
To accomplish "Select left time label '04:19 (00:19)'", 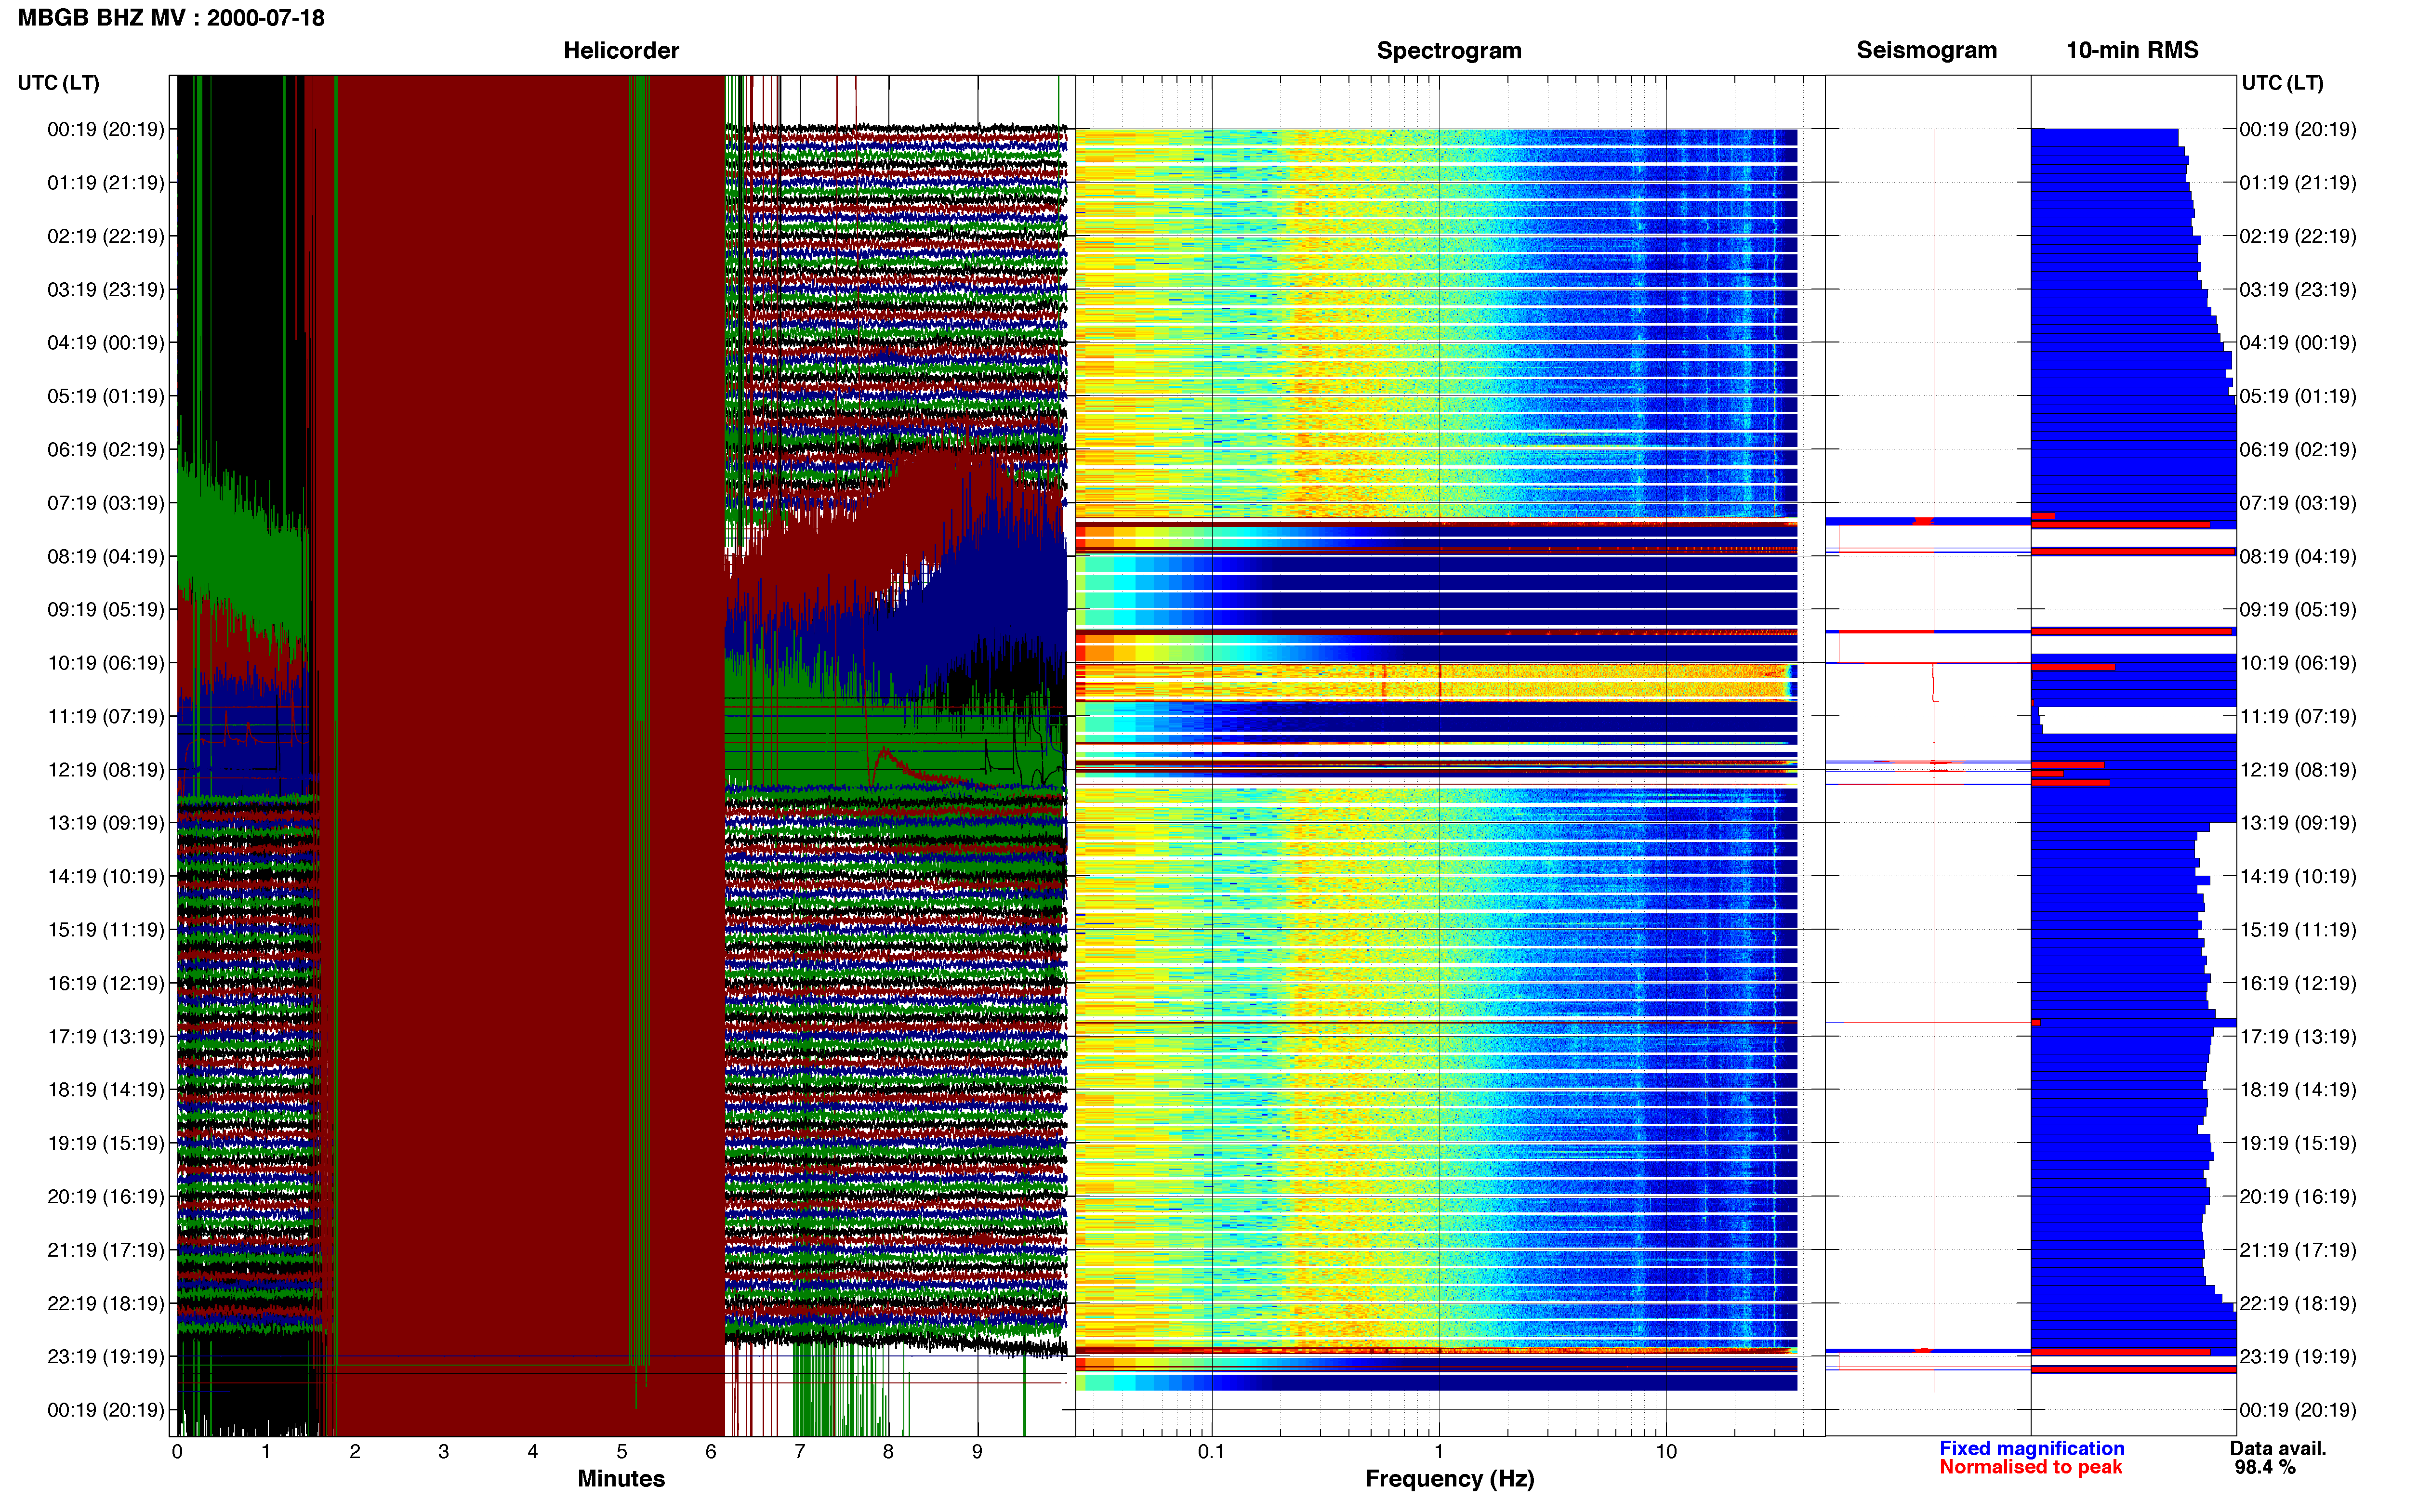I will [106, 343].
